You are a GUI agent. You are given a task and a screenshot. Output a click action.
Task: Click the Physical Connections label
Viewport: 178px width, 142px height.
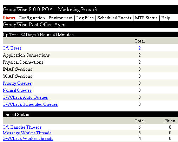(23, 62)
